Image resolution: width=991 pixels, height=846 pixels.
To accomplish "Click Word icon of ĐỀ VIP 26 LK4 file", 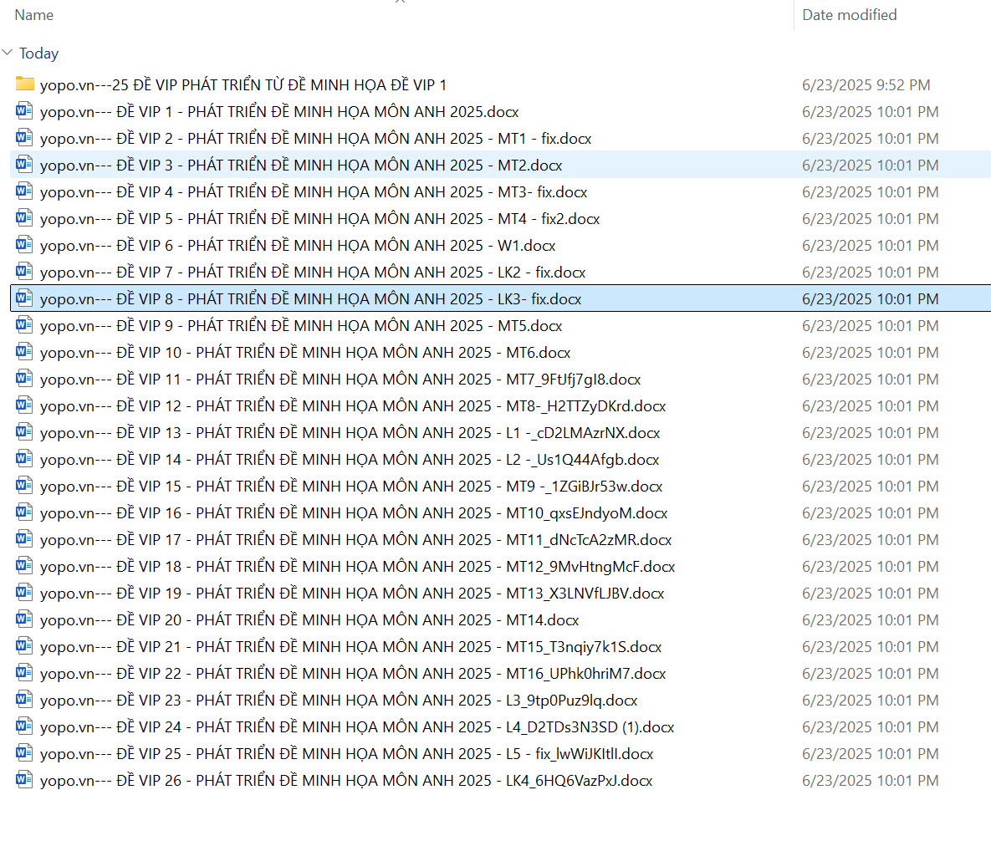I will coord(24,780).
